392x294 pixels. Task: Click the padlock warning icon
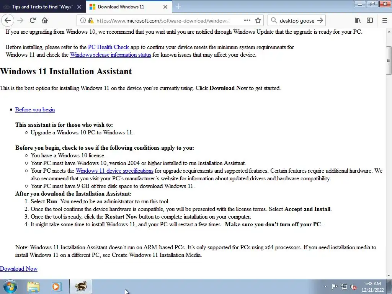tap(91, 21)
